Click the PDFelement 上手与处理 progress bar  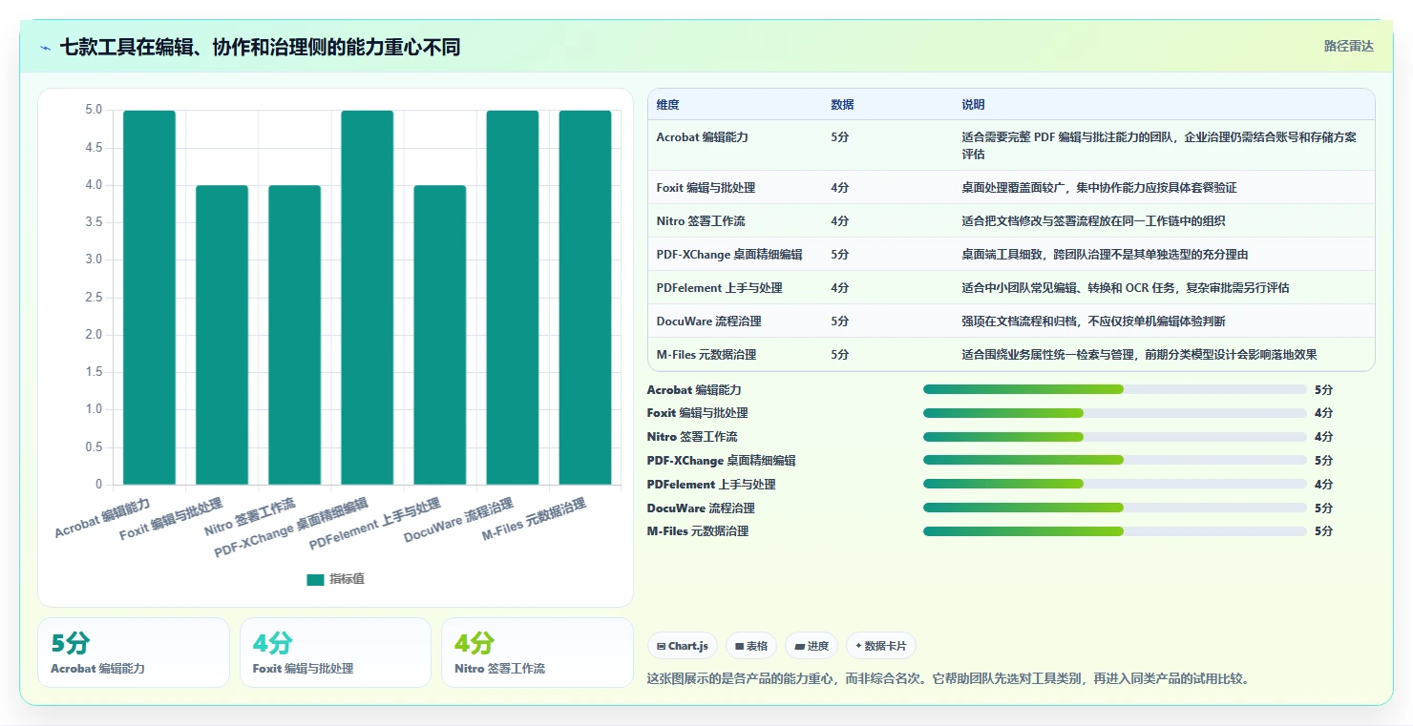pos(1114,484)
